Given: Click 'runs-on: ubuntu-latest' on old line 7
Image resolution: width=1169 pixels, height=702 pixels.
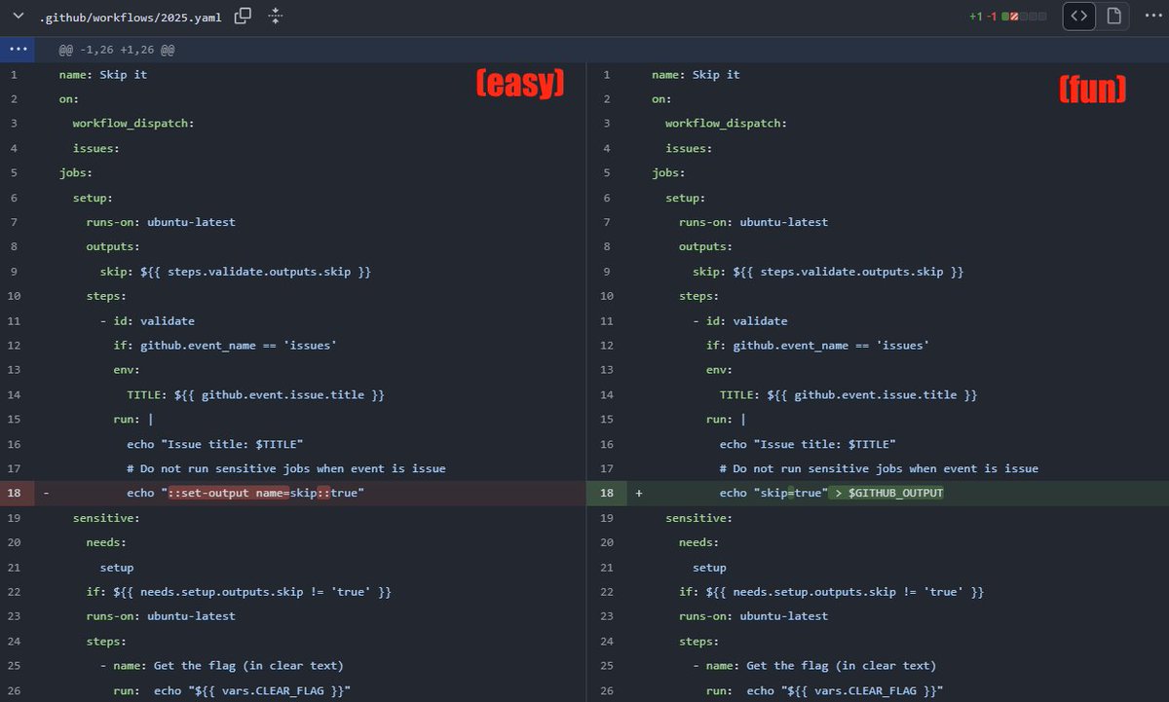Looking at the screenshot, I should click(x=161, y=222).
